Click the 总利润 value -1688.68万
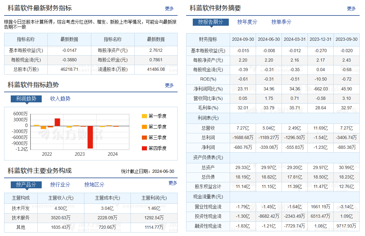The height and width of the screenshot is (236, 365). pos(243,138)
